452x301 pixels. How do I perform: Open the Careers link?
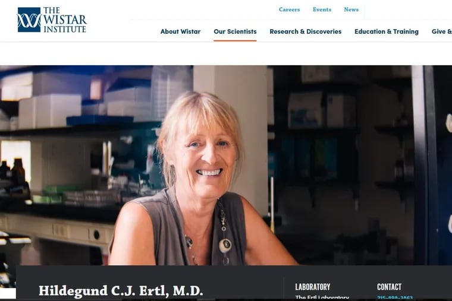coord(289,9)
